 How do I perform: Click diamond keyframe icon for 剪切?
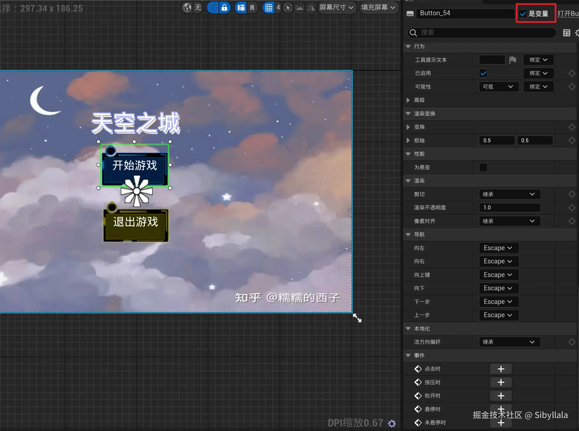[572, 194]
